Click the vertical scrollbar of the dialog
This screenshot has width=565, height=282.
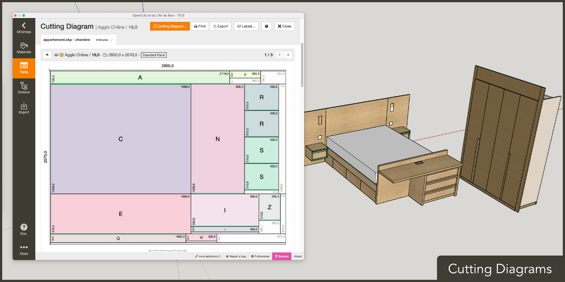(x=302, y=65)
